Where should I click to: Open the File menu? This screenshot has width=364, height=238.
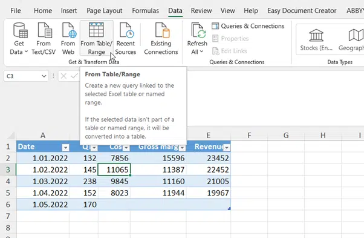[16, 11]
